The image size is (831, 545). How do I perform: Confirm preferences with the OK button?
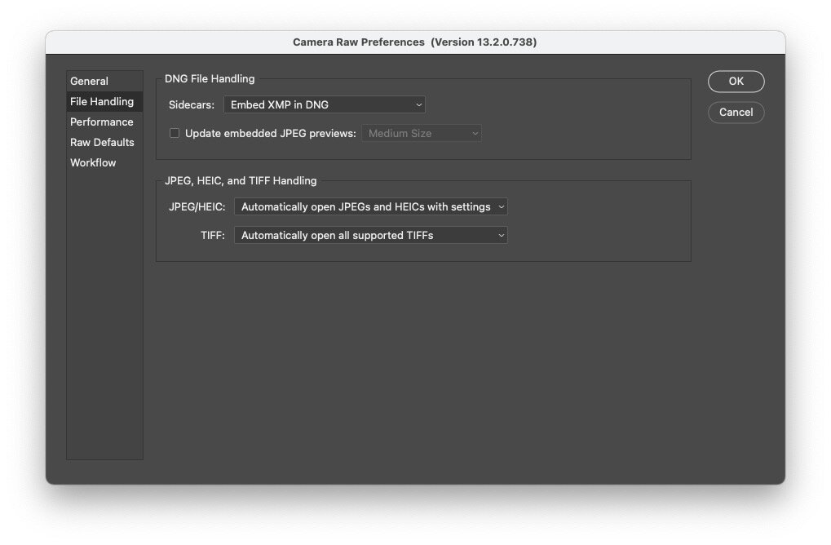[x=736, y=81]
